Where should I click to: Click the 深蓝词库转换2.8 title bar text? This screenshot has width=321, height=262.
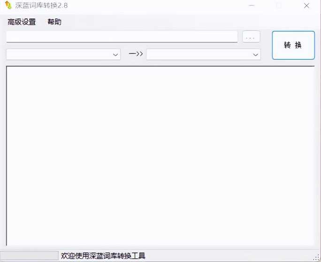[43, 6]
